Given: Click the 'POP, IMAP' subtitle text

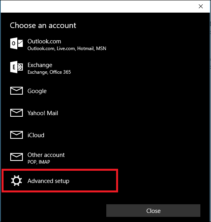Looking at the screenshot, I should (39, 162).
